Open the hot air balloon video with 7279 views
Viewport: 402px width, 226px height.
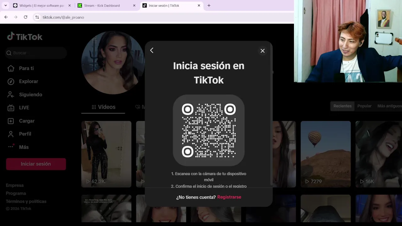(x=326, y=154)
